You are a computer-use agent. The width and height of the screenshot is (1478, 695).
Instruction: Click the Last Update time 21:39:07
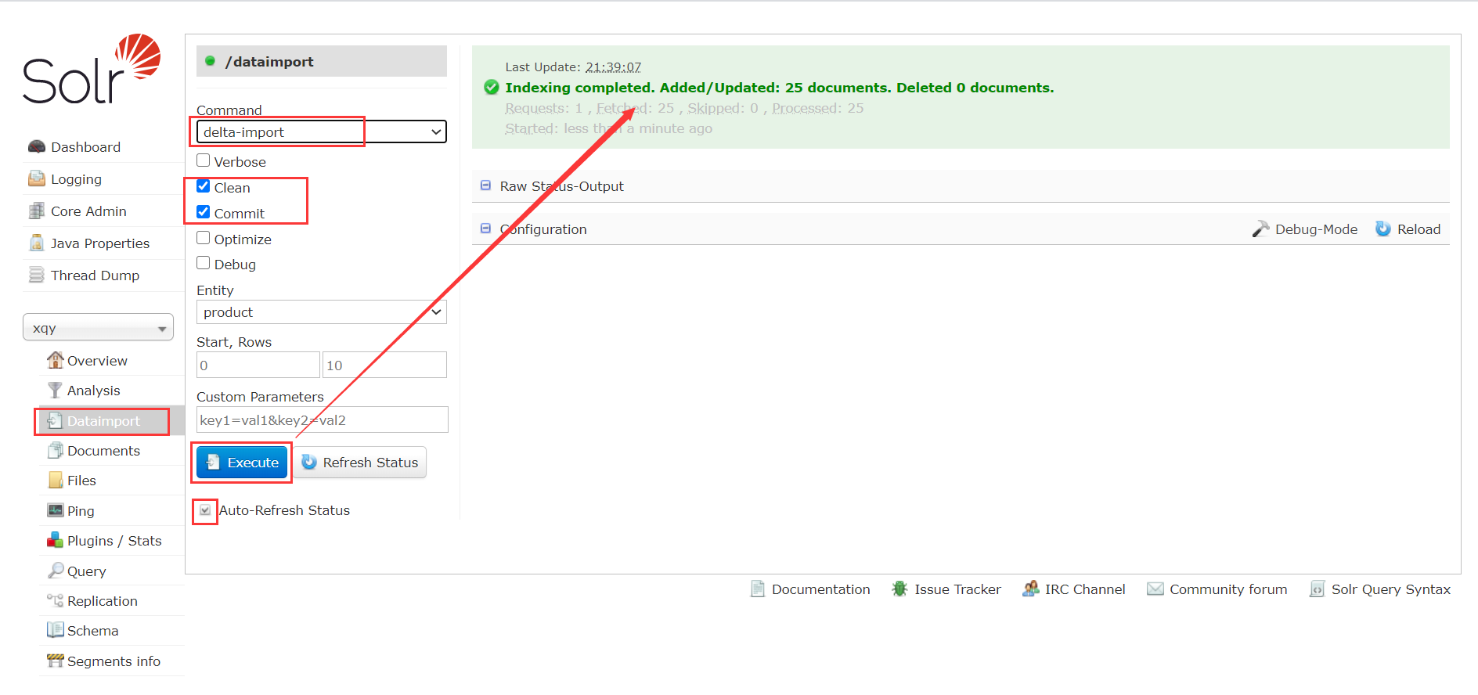point(613,67)
